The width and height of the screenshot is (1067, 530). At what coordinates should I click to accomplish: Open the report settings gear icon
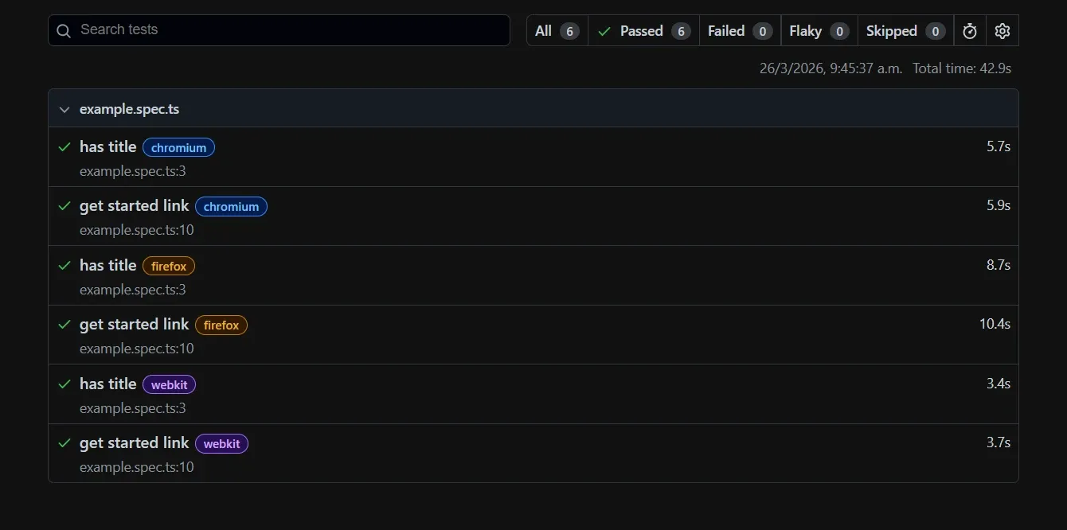coord(1002,30)
